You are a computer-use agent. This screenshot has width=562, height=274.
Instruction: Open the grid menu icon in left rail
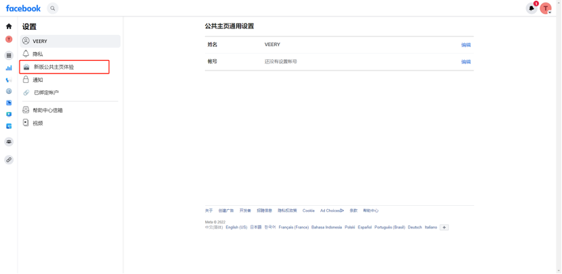[9, 55]
